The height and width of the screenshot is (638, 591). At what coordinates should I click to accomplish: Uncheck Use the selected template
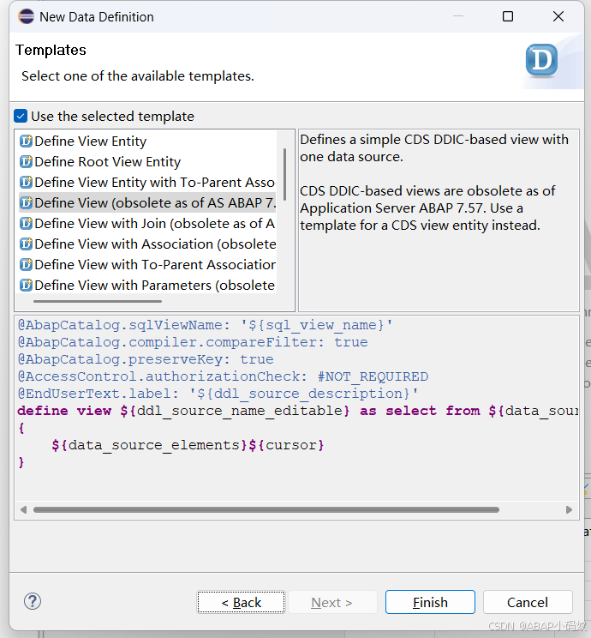coord(21,116)
